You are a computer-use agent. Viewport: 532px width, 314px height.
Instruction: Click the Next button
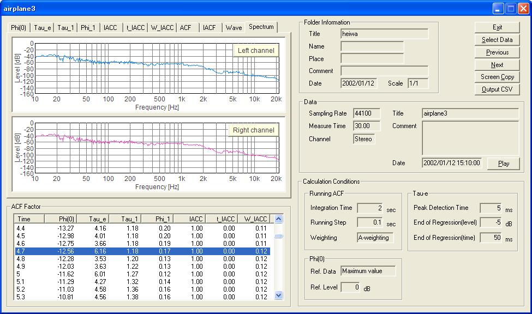497,65
